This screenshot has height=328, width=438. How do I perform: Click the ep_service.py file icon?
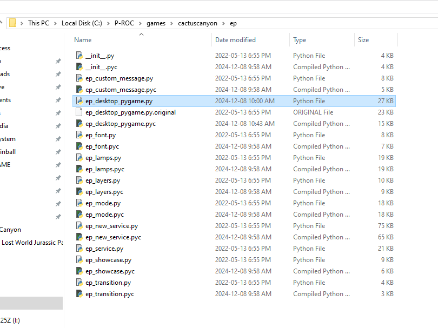79,249
